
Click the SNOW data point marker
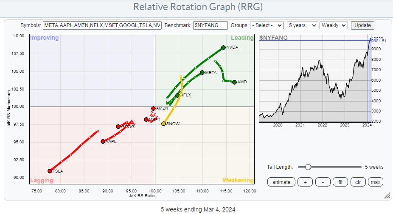coord(164,123)
